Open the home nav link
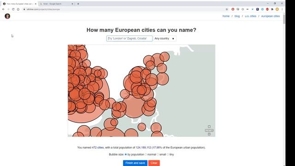Screen dimensions: 295x166 [226, 16]
